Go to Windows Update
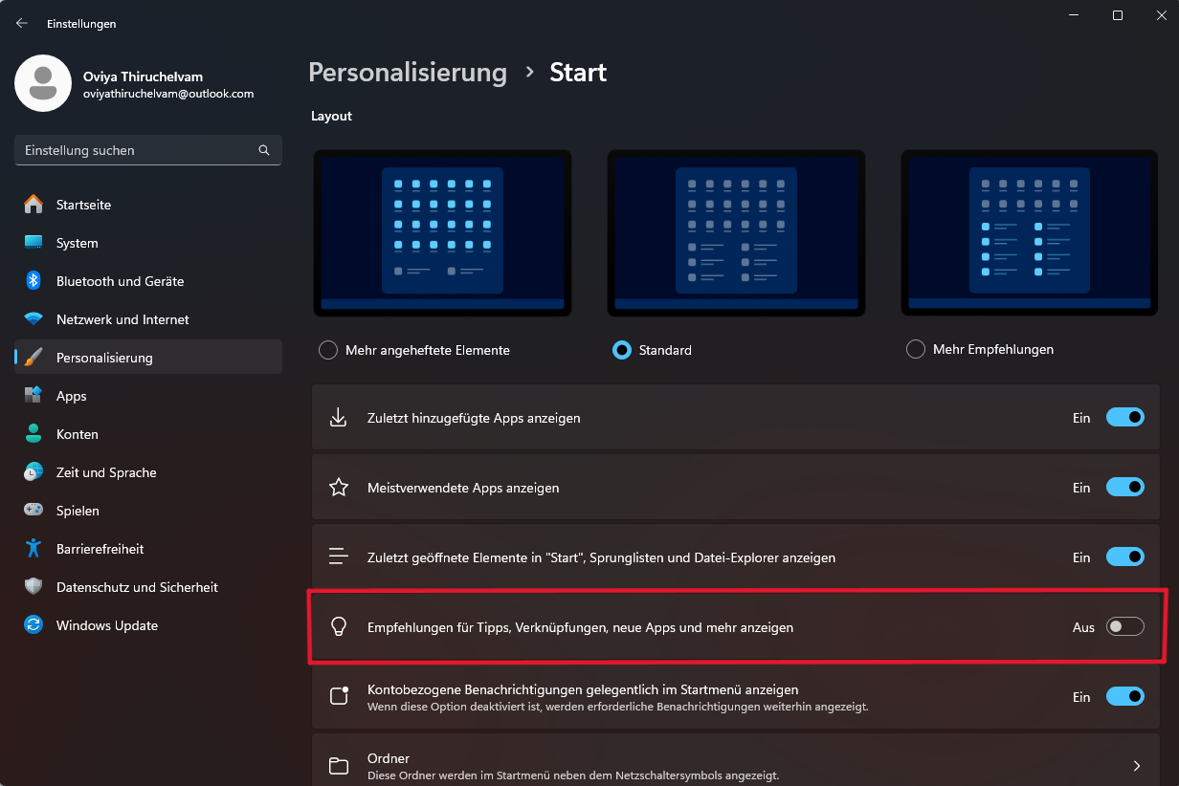 pos(148,625)
